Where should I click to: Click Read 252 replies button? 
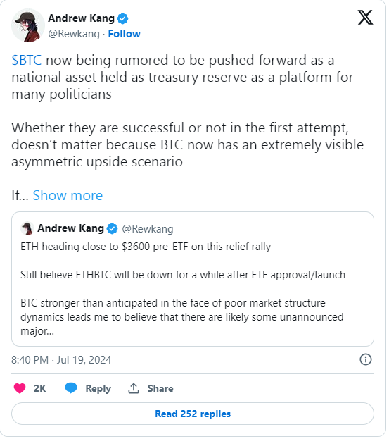coord(193,414)
